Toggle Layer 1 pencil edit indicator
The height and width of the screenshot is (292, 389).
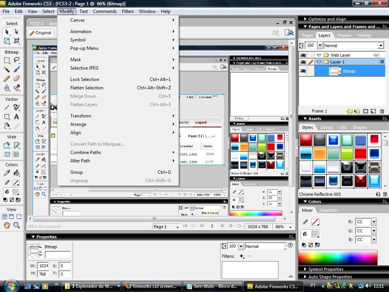311,62
